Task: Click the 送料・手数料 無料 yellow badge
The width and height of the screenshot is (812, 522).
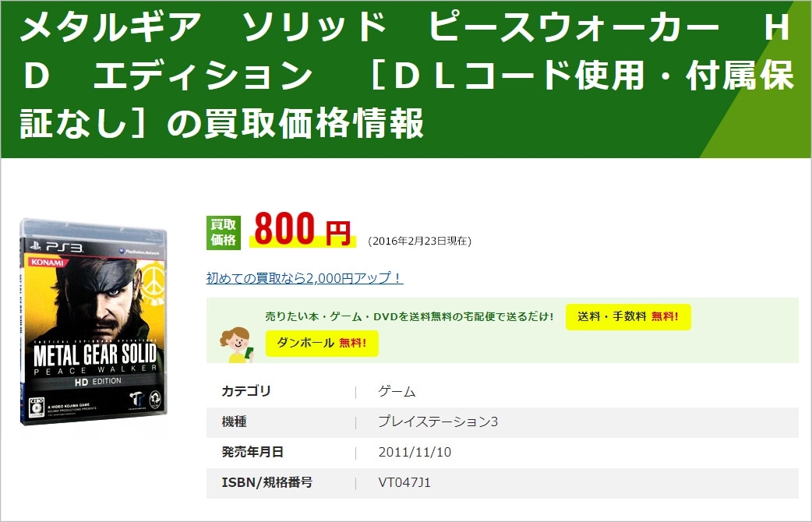Action: pos(628,316)
